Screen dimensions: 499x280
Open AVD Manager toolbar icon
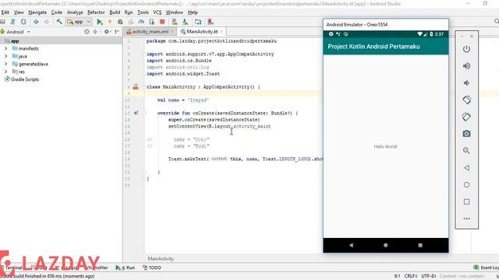coord(175,22)
